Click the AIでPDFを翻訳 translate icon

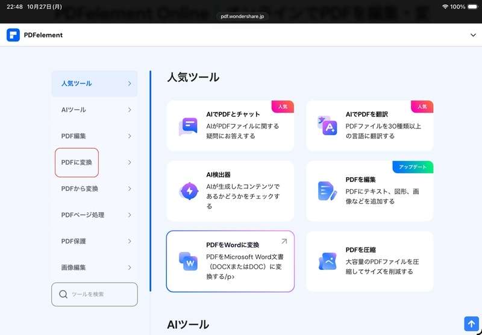327,126
